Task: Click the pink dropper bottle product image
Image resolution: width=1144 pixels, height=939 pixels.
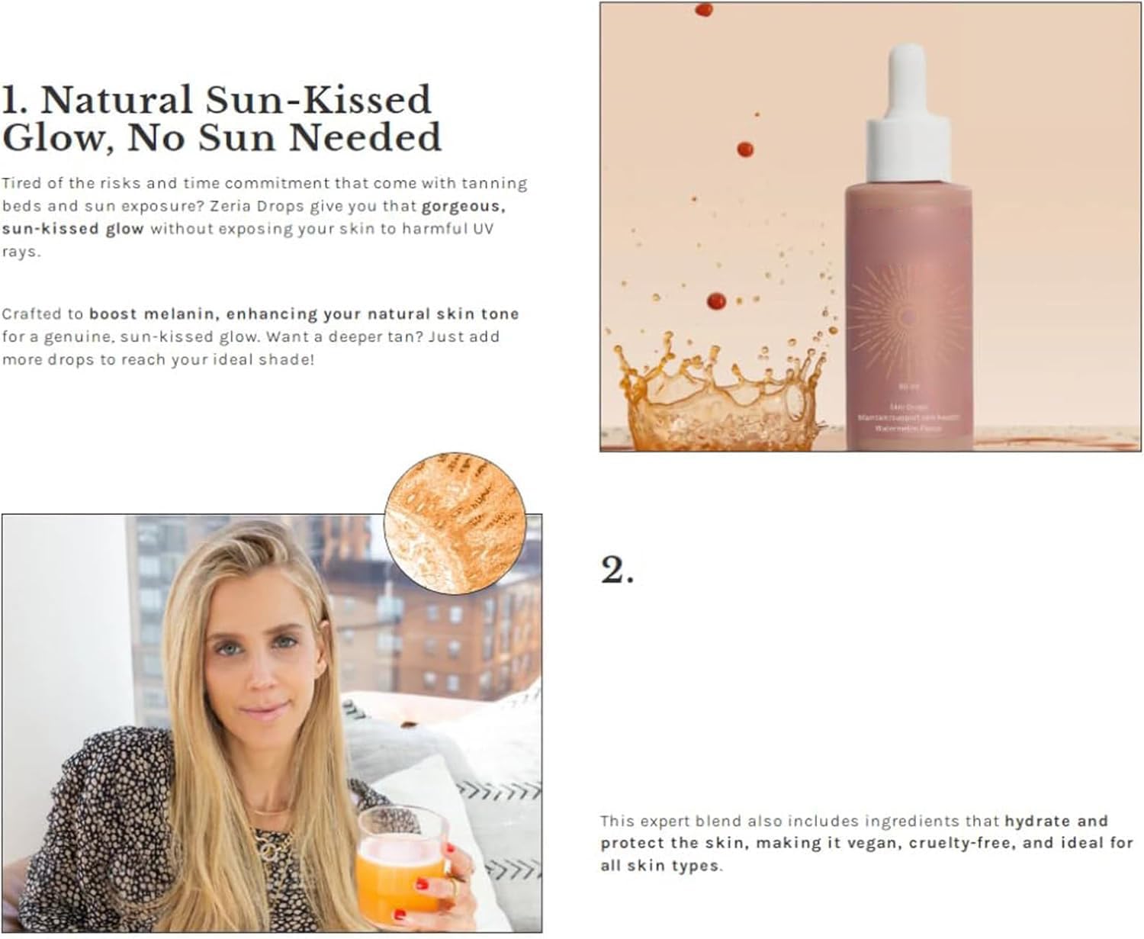Action: 871,227
